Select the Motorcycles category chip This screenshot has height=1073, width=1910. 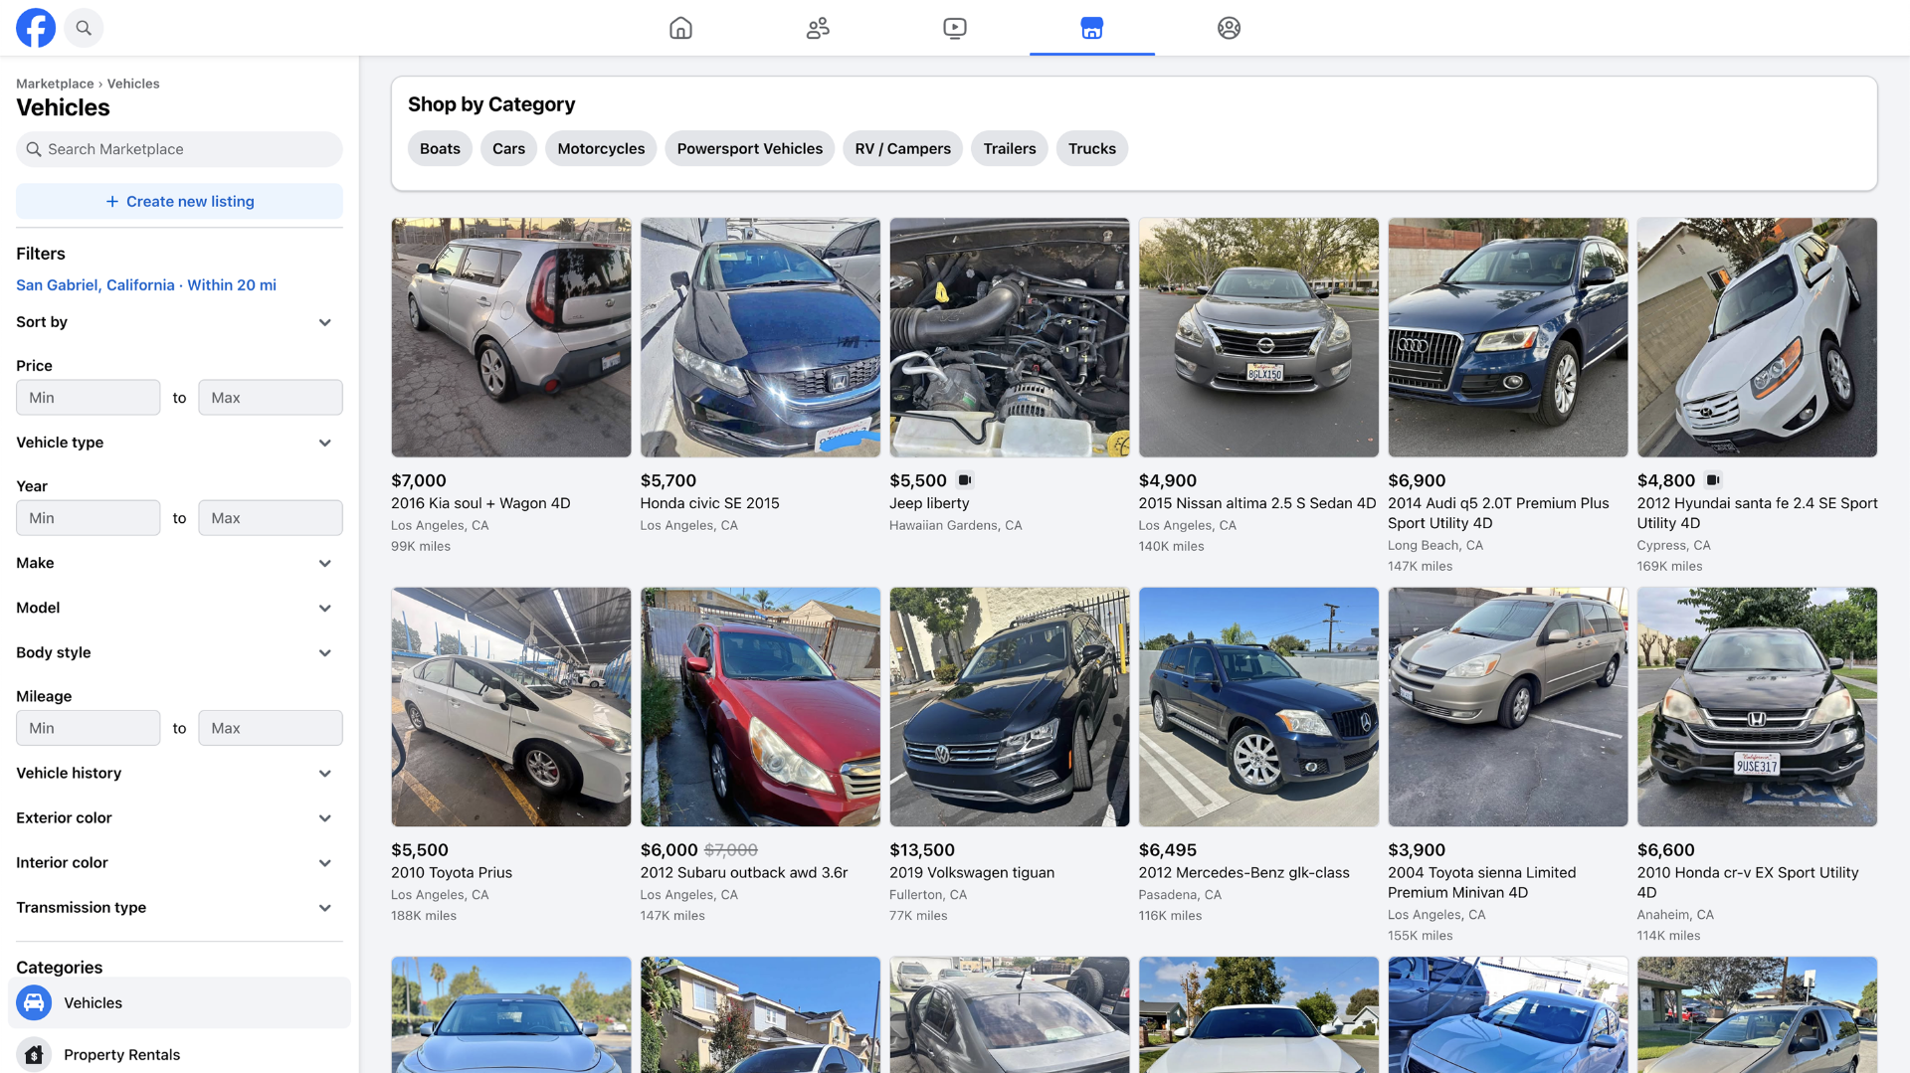601,148
